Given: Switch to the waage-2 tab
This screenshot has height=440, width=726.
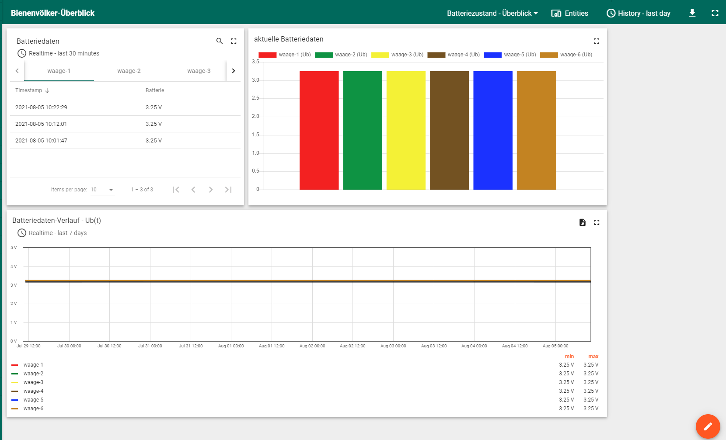Looking at the screenshot, I should point(129,71).
